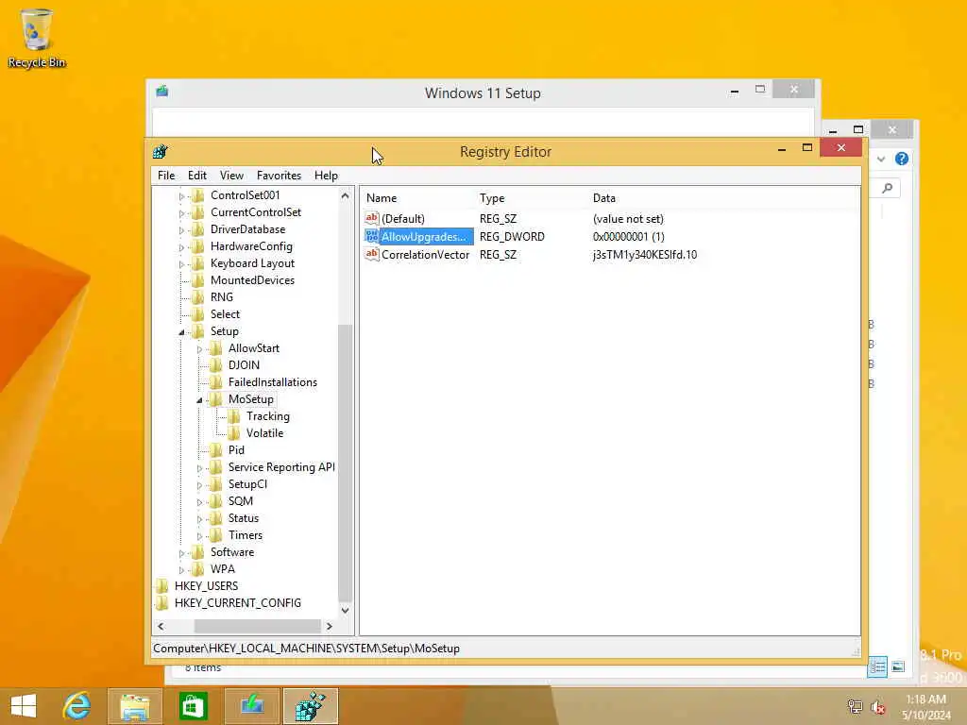Screen dimensions: 967x725
Task: Click the search magnifier in background Explorer window
Action: point(888,188)
